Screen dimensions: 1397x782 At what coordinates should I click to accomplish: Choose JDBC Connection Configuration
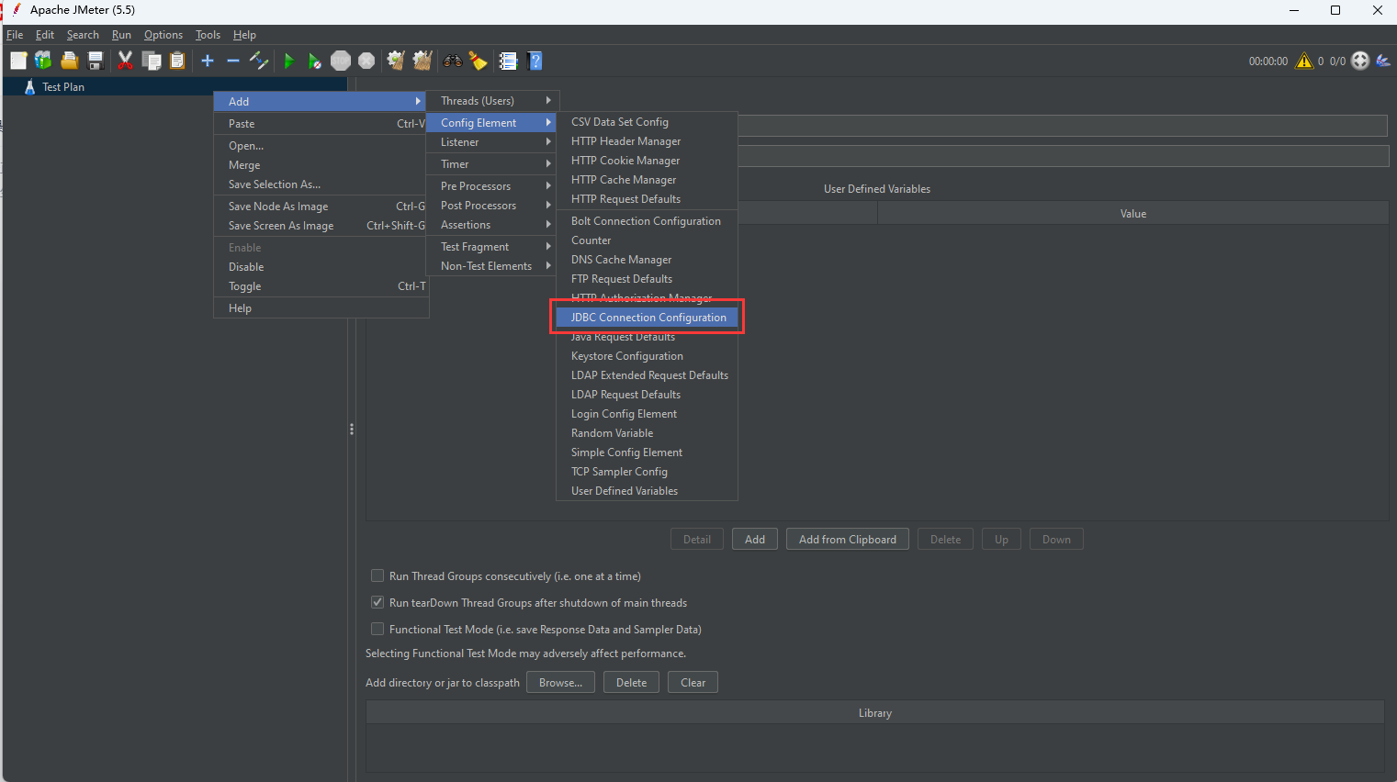648,318
